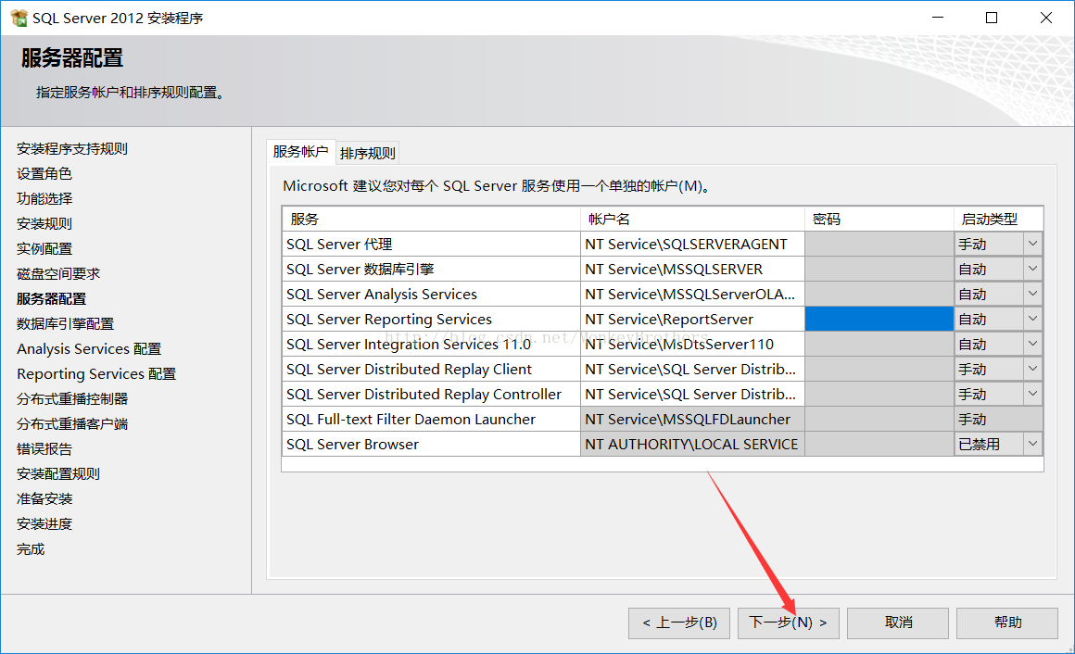The width and height of the screenshot is (1075, 654).
Task: Click 安装程序支持规则 step in sidebar
Action: tap(72, 149)
